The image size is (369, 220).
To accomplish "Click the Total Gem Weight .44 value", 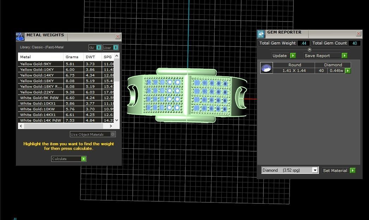I will [x=304, y=43].
